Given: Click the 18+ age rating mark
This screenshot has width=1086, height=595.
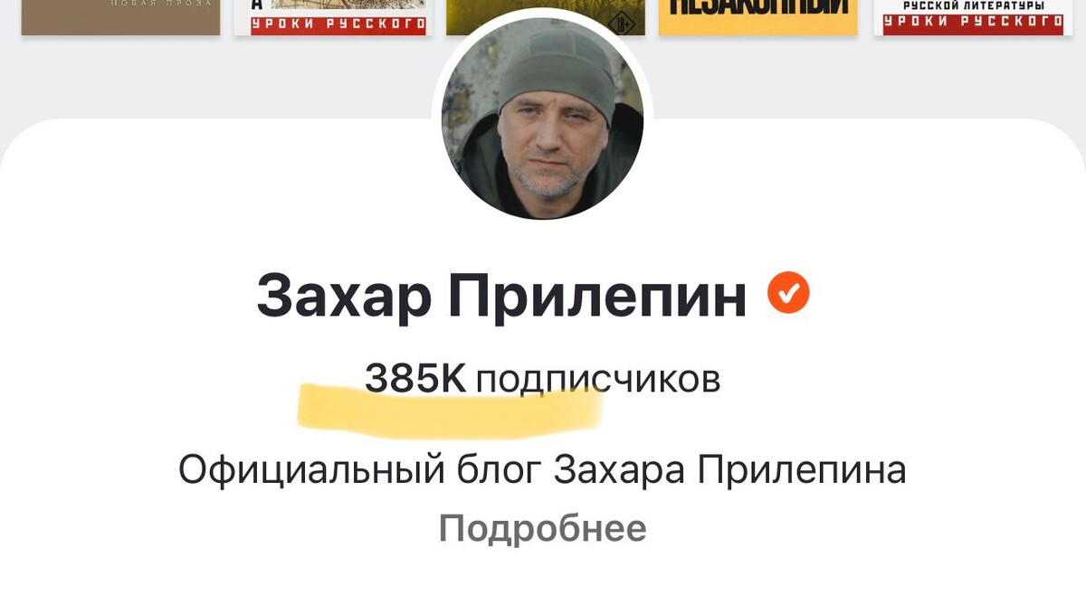Looking at the screenshot, I should [620, 21].
